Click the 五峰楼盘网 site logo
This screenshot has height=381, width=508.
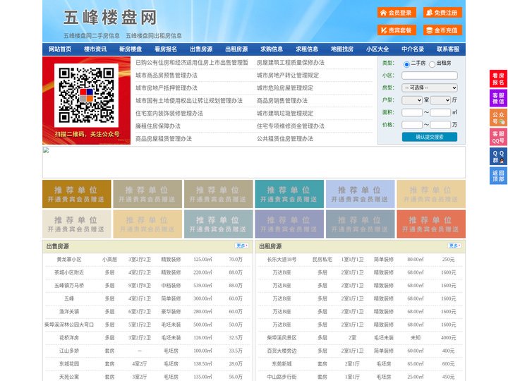(x=110, y=18)
